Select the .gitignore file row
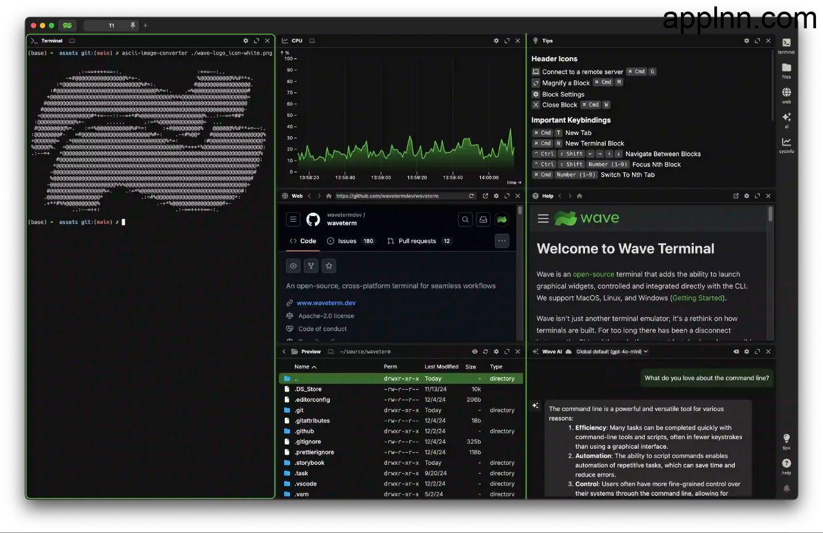This screenshot has height=533, width=823. (x=401, y=442)
